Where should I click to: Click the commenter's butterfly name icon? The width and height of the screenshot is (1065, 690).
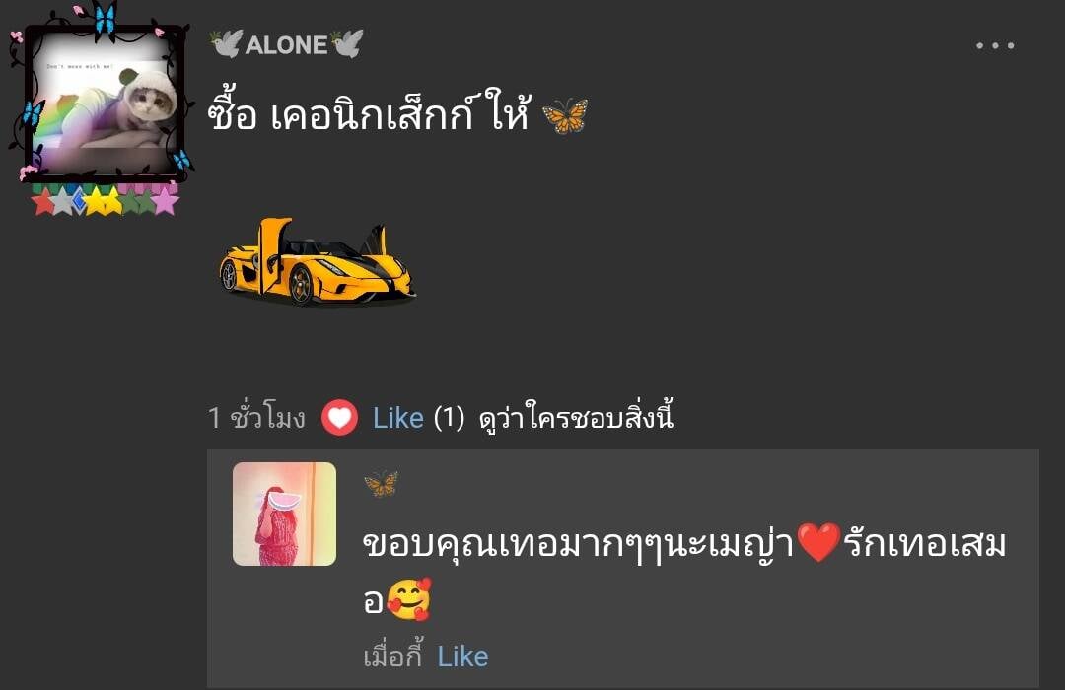pyautogui.click(x=381, y=484)
